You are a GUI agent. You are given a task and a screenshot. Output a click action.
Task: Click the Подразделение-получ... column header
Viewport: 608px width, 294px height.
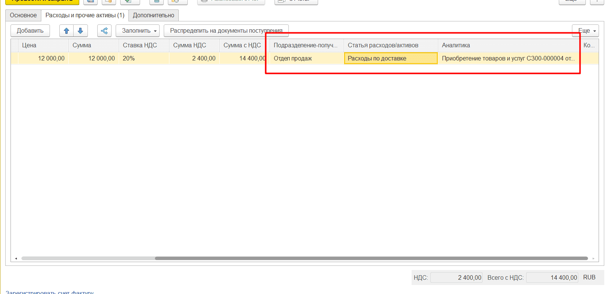pyautogui.click(x=307, y=45)
